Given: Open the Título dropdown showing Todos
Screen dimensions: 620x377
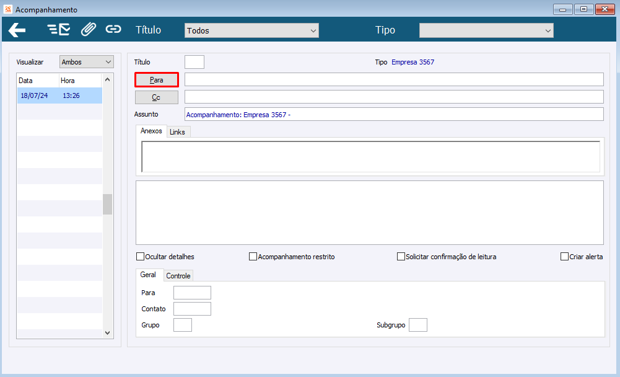Looking at the screenshot, I should pos(251,30).
